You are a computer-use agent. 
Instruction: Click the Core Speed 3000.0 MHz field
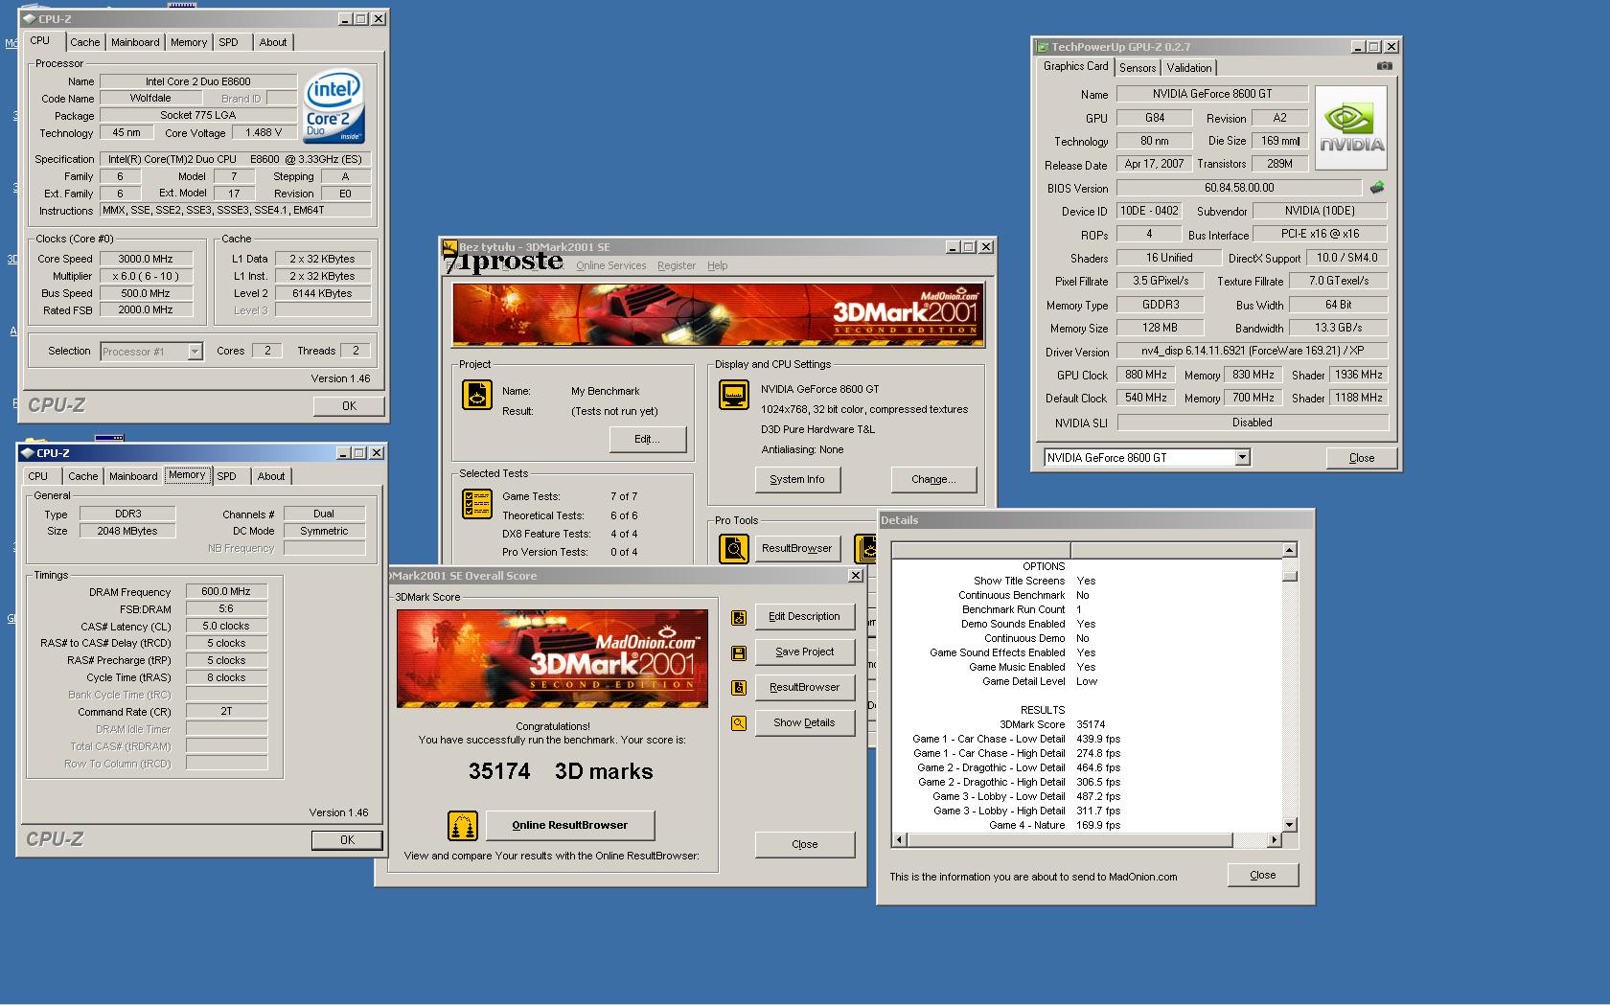point(146,259)
